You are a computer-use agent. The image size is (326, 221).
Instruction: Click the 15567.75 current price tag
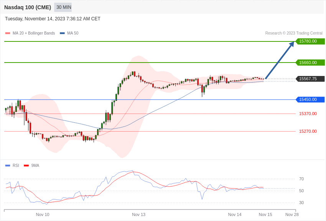click(310, 79)
